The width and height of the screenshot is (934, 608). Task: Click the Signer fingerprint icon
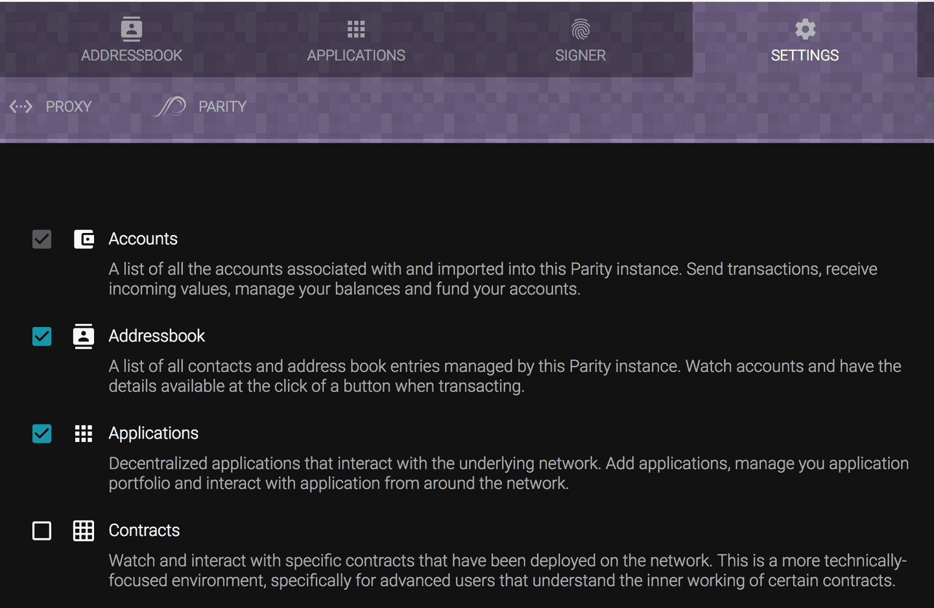tap(581, 29)
